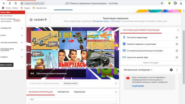Click the ПОДРОБНЕЕ link in chat
185x104 pixels.
[138, 86]
